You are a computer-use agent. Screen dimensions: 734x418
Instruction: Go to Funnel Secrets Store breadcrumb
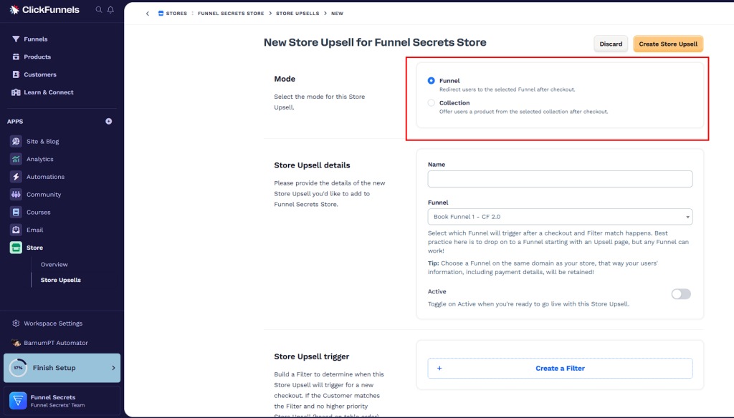coord(231,14)
